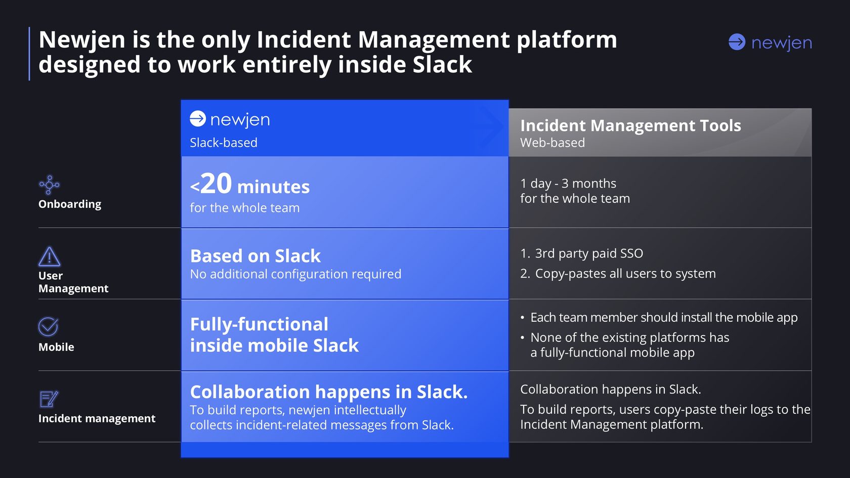This screenshot has height=478, width=850.
Task: Click the '1 day - 3 months' text
Action: click(x=568, y=183)
